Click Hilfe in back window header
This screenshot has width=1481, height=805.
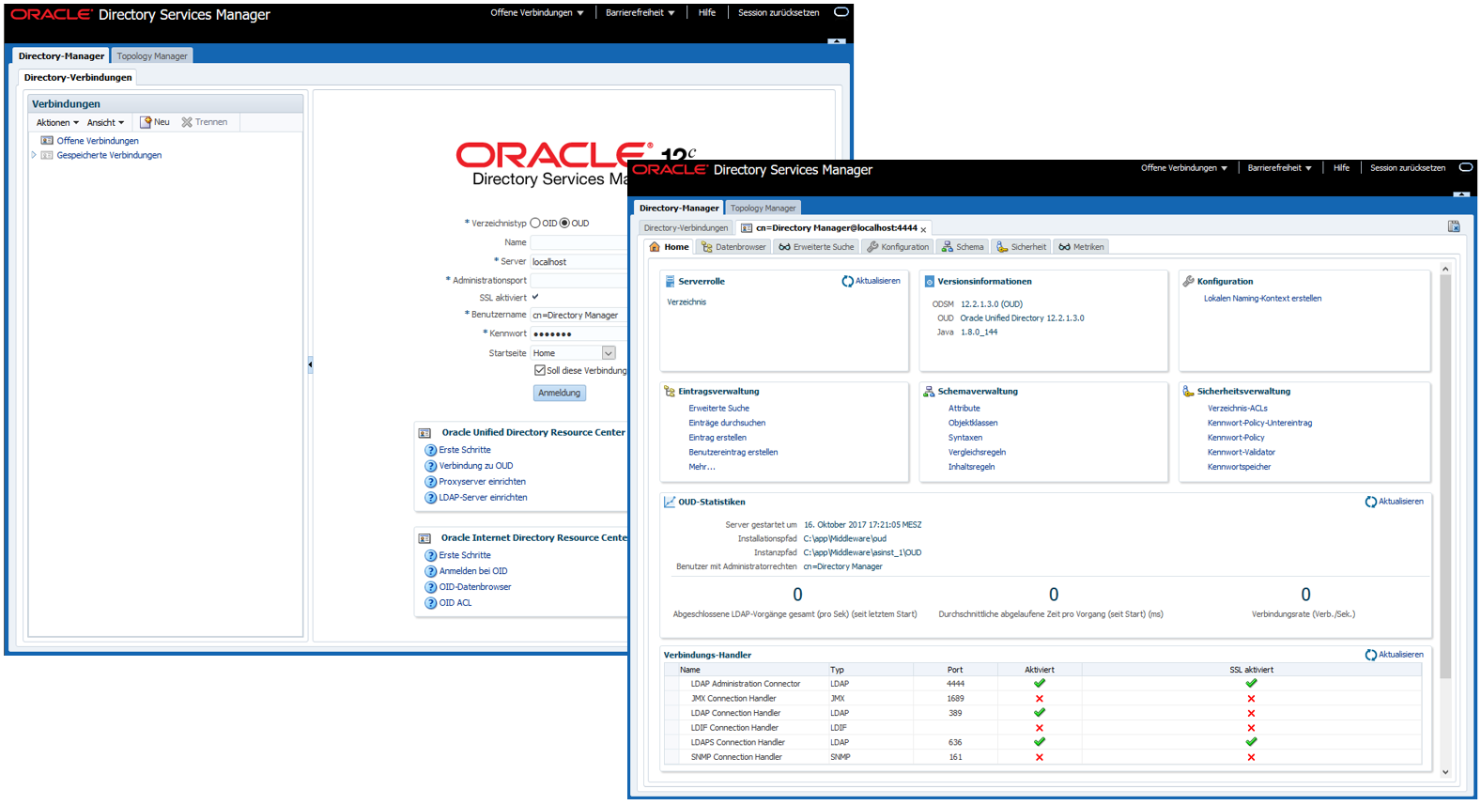[x=707, y=13]
